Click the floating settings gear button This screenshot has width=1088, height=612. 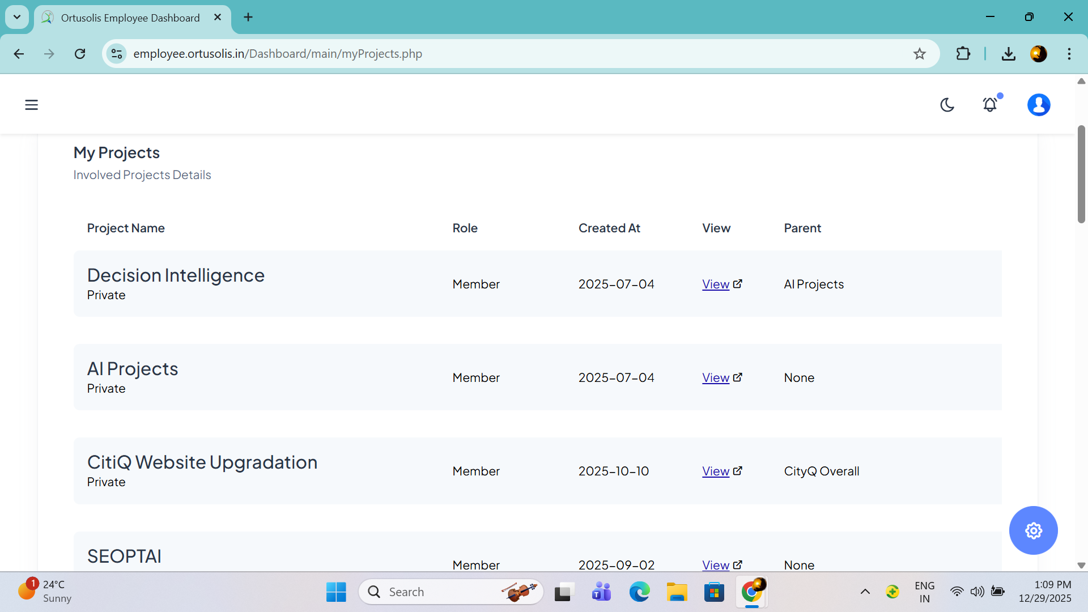1033,530
